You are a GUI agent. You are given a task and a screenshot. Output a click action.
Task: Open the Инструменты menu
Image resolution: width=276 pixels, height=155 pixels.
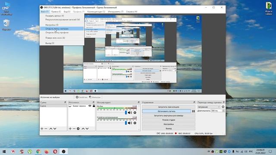pos(116,12)
